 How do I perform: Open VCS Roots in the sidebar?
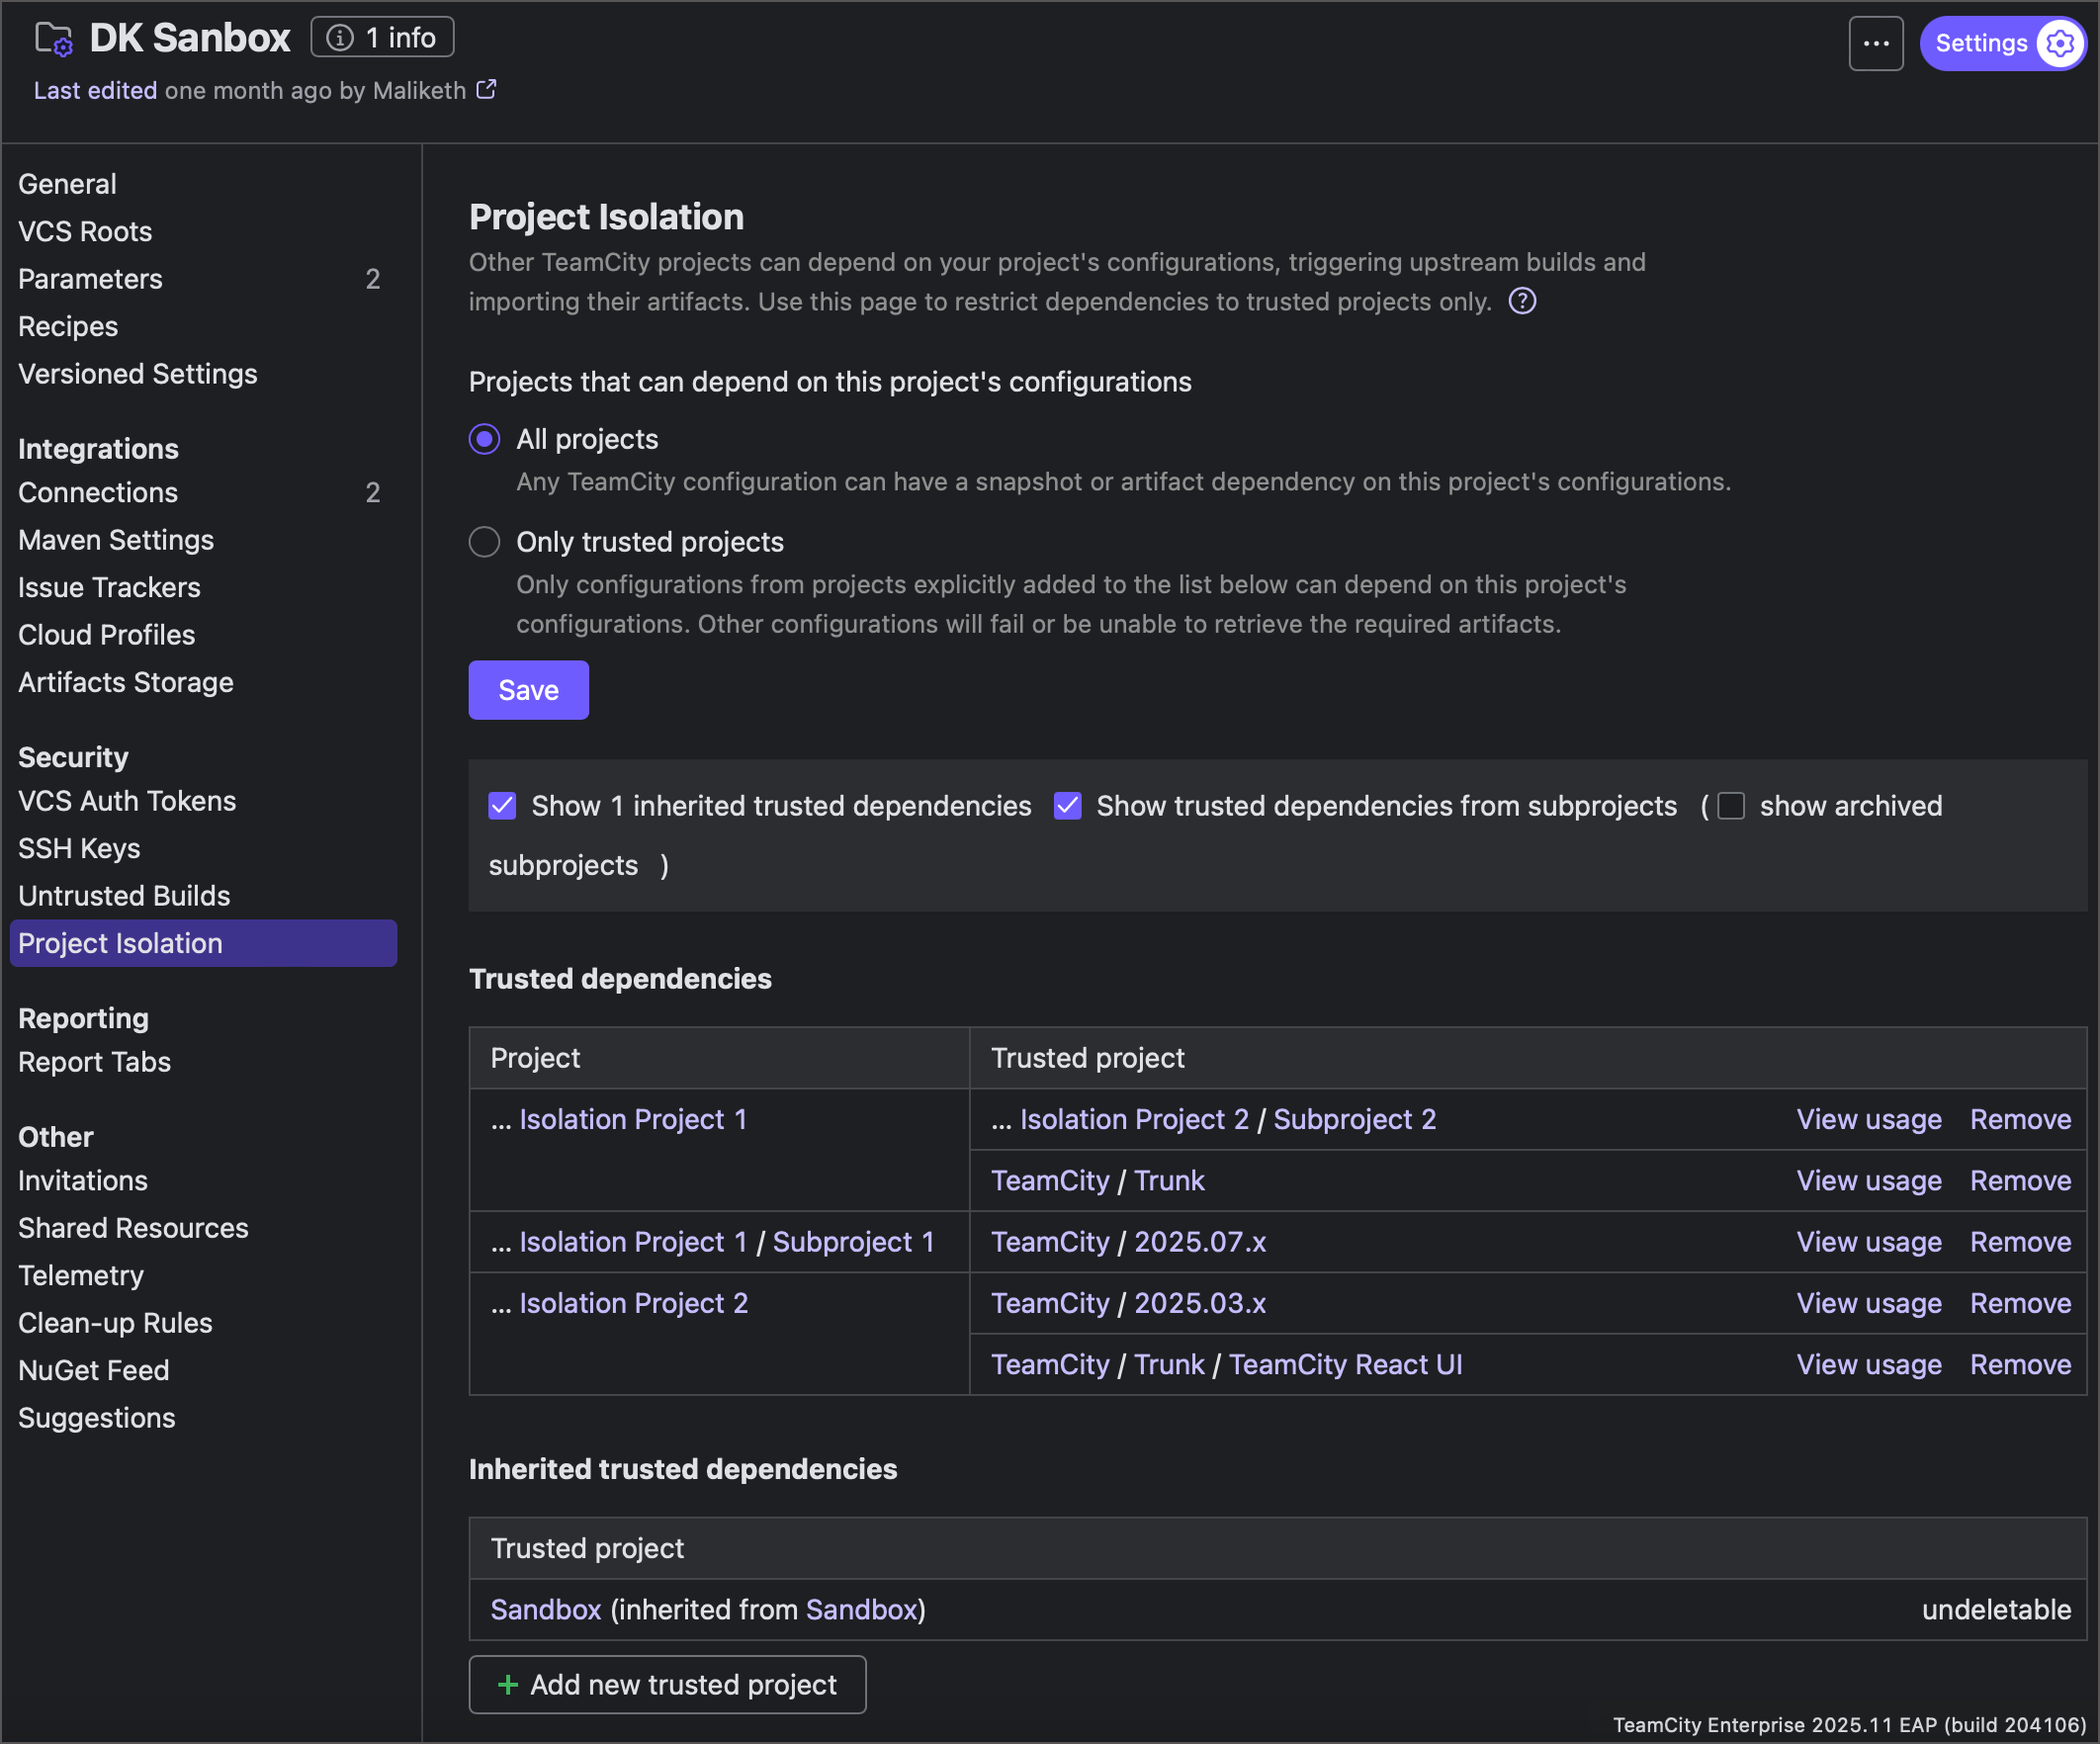[x=85, y=231]
